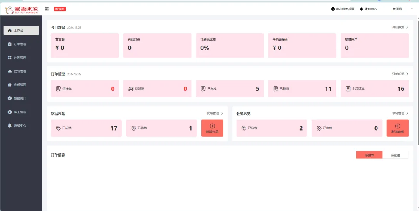Open the 待接单 orders card
The image size is (419, 211).
85,89
